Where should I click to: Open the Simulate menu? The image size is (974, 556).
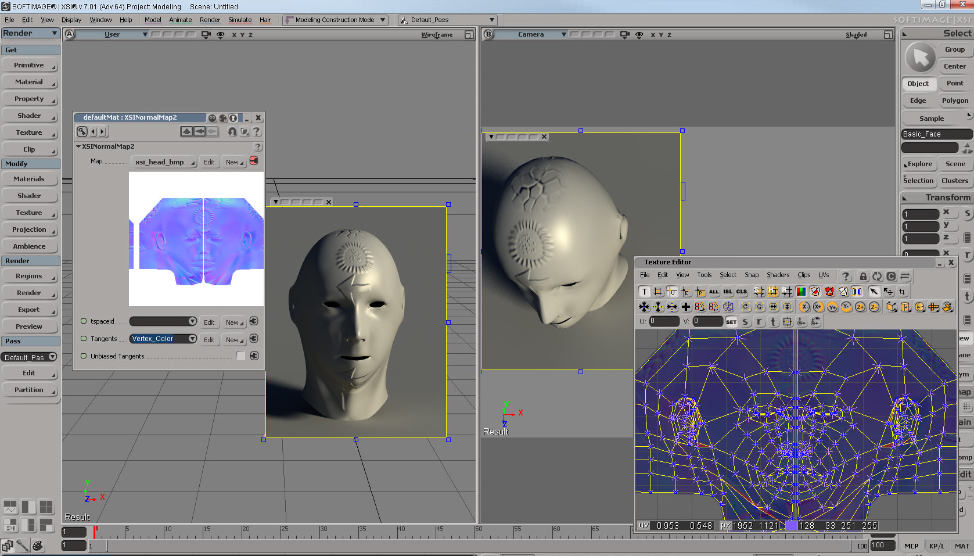tap(240, 20)
